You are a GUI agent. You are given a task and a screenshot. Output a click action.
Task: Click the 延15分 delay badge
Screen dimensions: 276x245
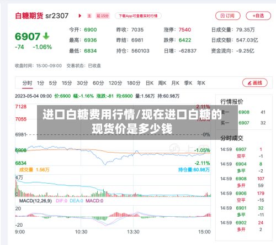point(103,16)
